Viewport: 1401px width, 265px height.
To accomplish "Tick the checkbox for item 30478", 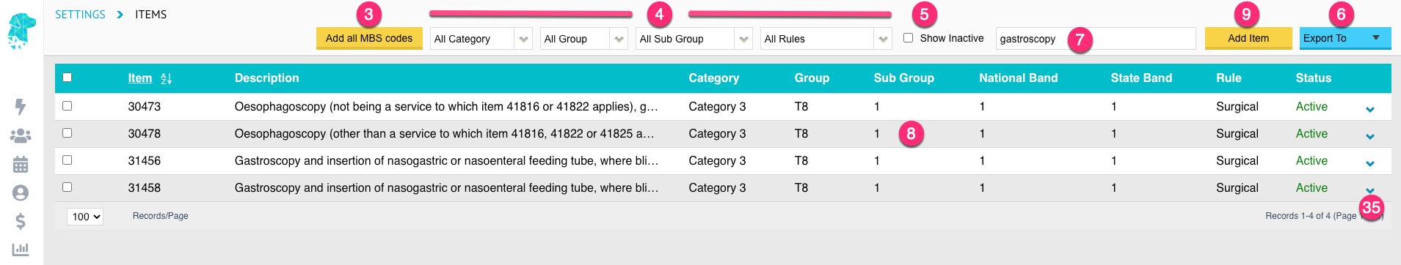I will tap(68, 132).
